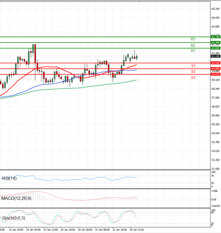Select the S1 support label
Viewport: 221px width, 233px height.
(x=193, y=66)
